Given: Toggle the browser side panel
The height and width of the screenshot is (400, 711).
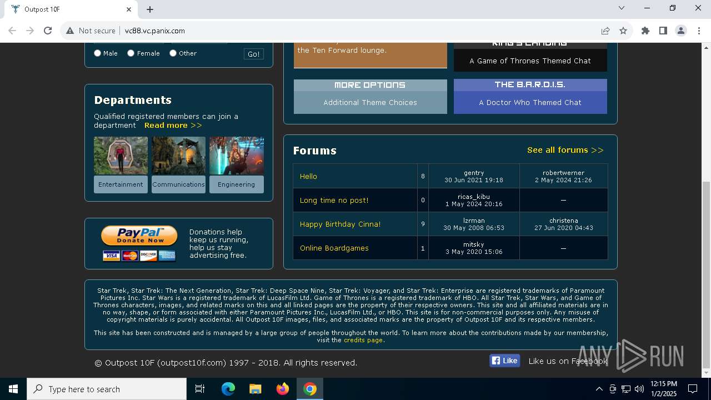Looking at the screenshot, I should [663, 31].
